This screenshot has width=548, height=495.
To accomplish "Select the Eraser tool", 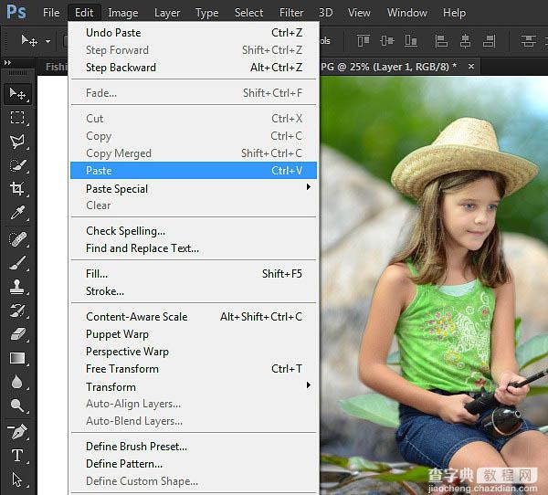I will point(17,334).
